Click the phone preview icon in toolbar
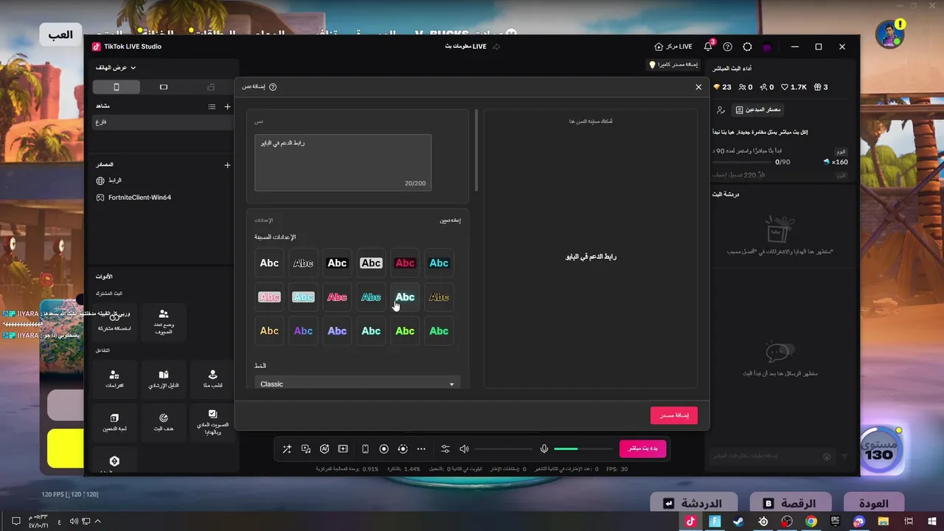 point(365,448)
